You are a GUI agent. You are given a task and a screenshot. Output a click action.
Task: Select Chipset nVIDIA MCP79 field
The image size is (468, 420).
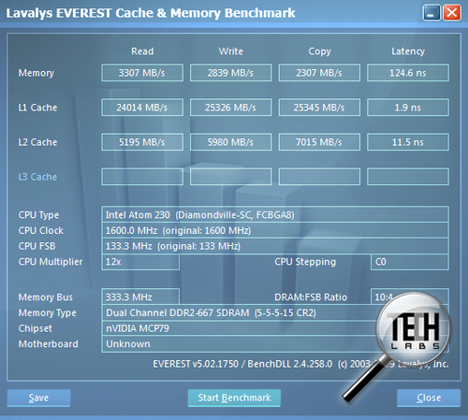[275, 328]
